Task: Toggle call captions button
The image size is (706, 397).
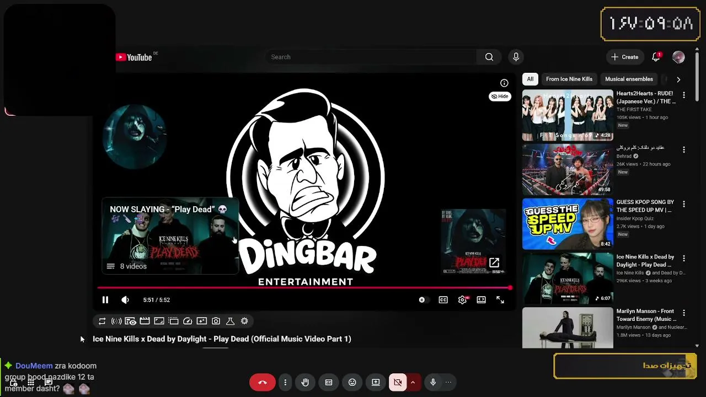Action: pos(329,382)
